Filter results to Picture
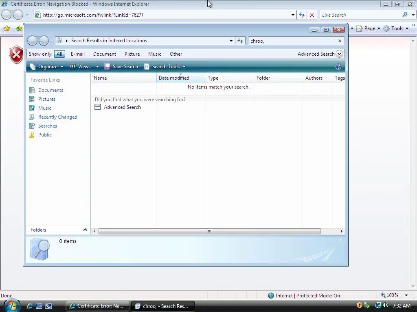 coord(132,54)
